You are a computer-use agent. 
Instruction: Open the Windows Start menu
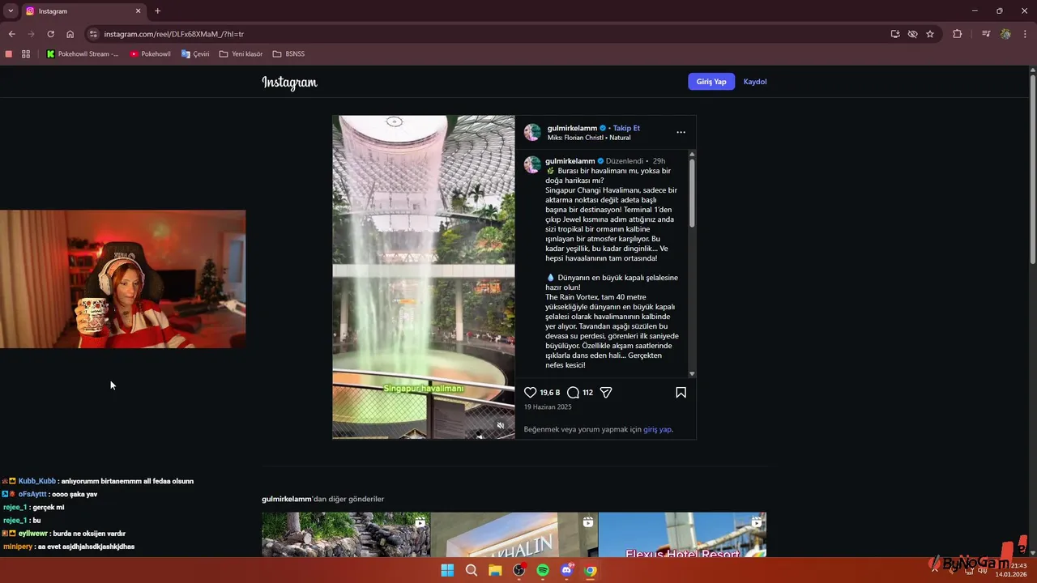(x=447, y=570)
